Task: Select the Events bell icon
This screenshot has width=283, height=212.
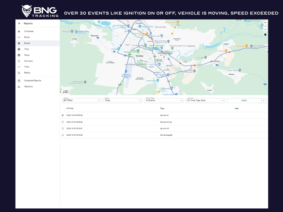Action: [19, 43]
